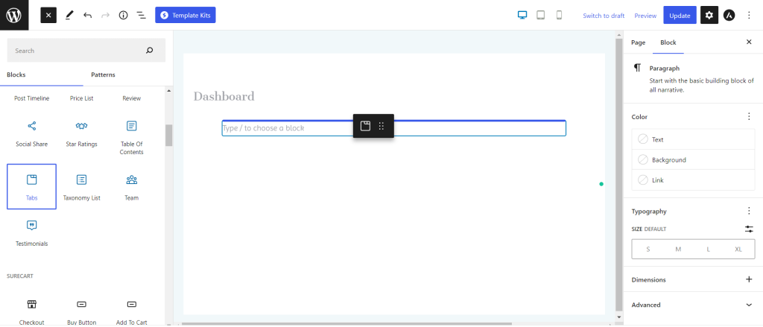Image resolution: width=763 pixels, height=327 pixels.
Task: Switch to mobile preview mode
Action: point(559,15)
